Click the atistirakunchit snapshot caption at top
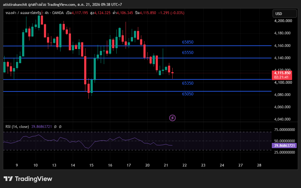This screenshot has height=188, width=301. (x=62, y=4)
